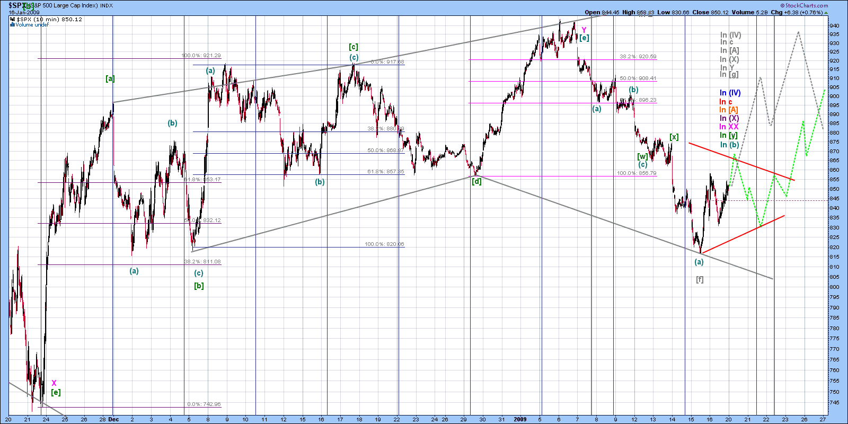The width and height of the screenshot is (848, 424).
Task: Click the green [b] wave label below (c)
Action: click(199, 286)
